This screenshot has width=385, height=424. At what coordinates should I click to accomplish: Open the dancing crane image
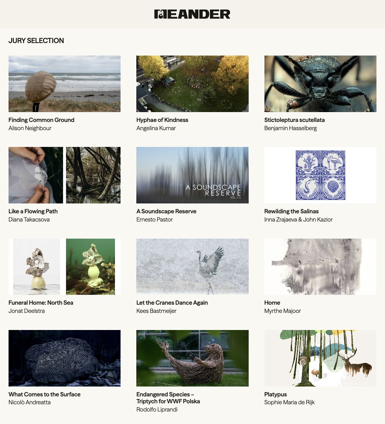tap(192, 267)
